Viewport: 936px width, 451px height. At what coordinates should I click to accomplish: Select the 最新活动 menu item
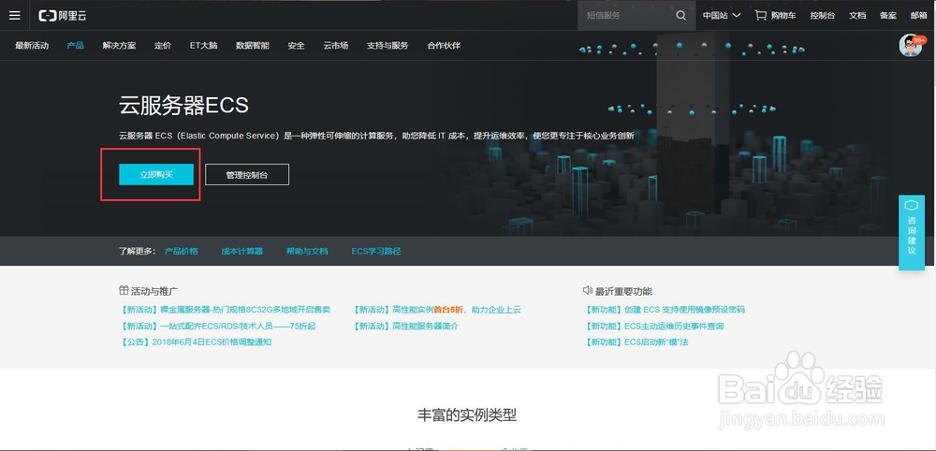pyautogui.click(x=32, y=45)
